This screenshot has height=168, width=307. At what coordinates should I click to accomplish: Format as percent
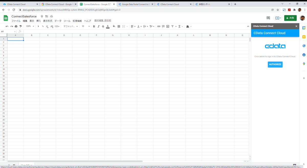[x=43, y=26]
